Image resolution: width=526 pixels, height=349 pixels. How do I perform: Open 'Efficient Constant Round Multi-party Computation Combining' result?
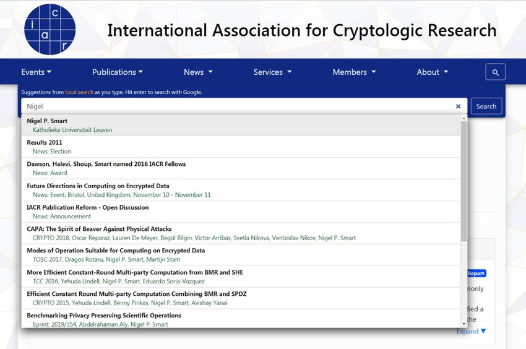[241, 298]
